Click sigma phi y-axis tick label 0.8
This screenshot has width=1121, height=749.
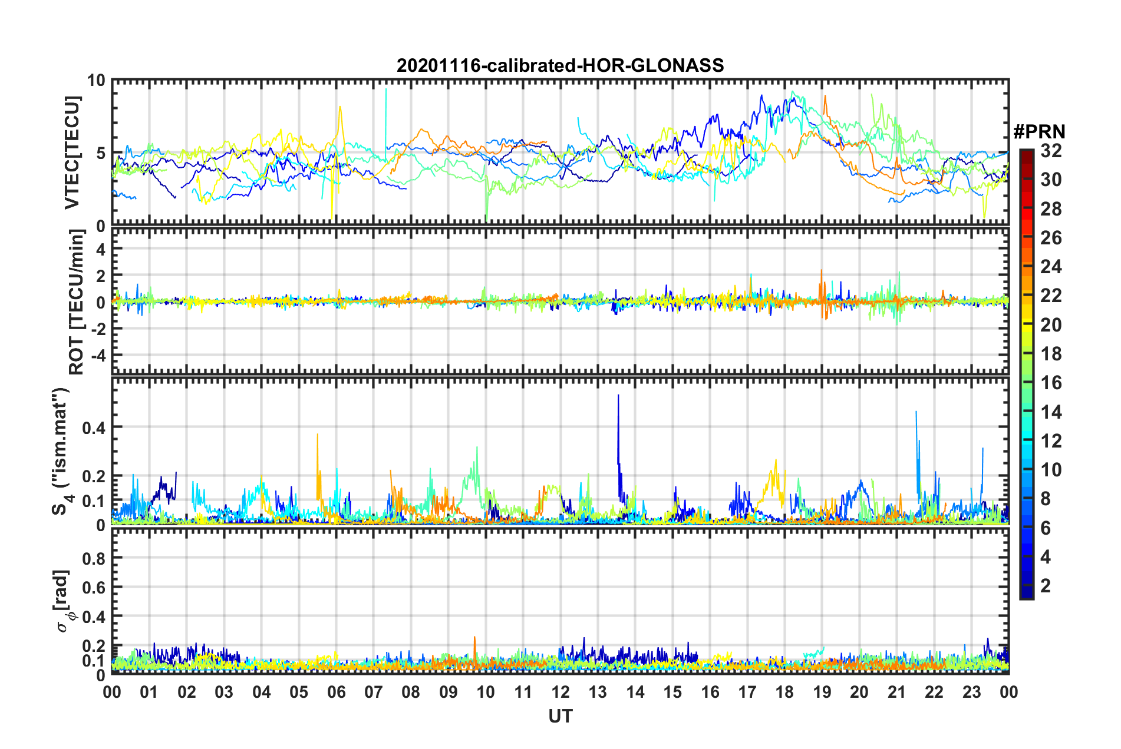pyautogui.click(x=94, y=558)
